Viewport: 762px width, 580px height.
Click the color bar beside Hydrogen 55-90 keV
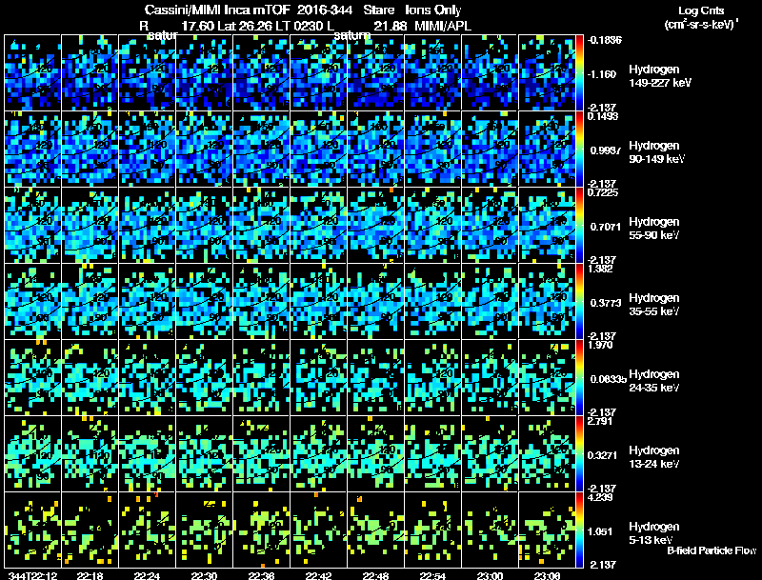tap(579, 225)
